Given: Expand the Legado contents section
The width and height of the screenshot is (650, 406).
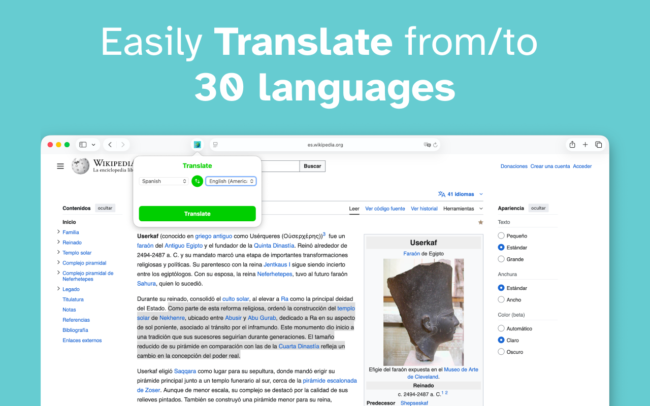Looking at the screenshot, I should [x=58, y=289].
